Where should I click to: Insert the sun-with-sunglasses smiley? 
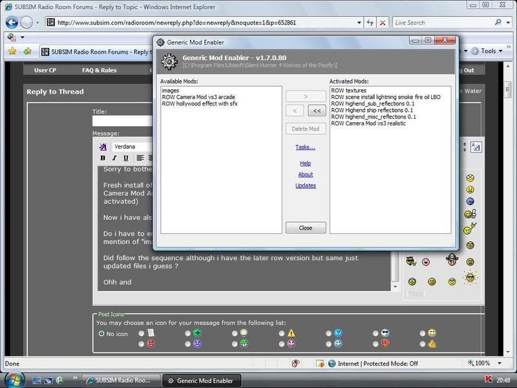pyautogui.click(x=470, y=277)
